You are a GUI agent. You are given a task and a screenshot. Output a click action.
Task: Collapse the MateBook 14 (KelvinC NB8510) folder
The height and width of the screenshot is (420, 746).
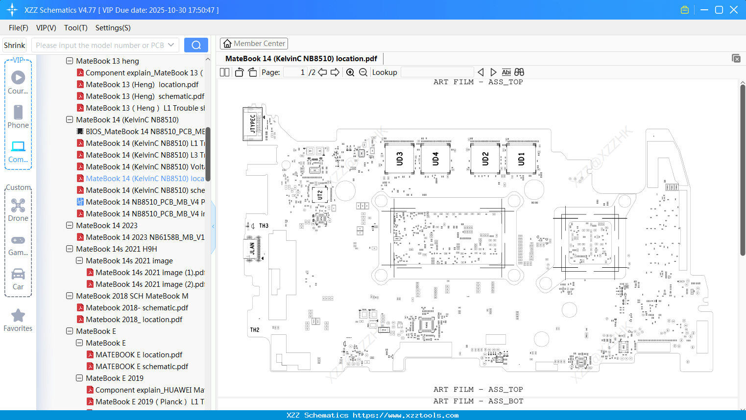click(70, 119)
